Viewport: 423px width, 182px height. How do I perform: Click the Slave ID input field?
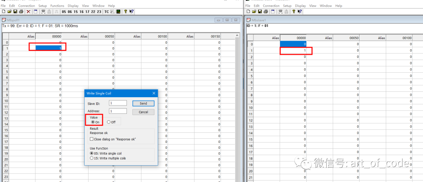[118, 103]
